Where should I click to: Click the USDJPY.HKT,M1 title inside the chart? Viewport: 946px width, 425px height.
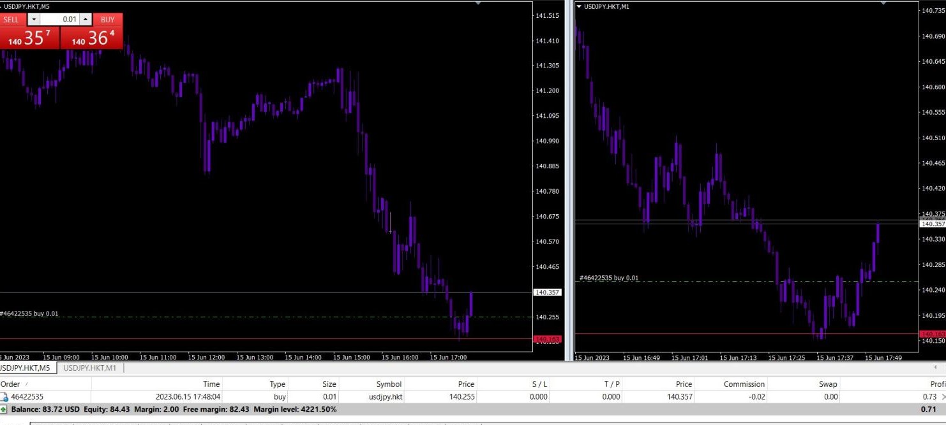click(606, 6)
